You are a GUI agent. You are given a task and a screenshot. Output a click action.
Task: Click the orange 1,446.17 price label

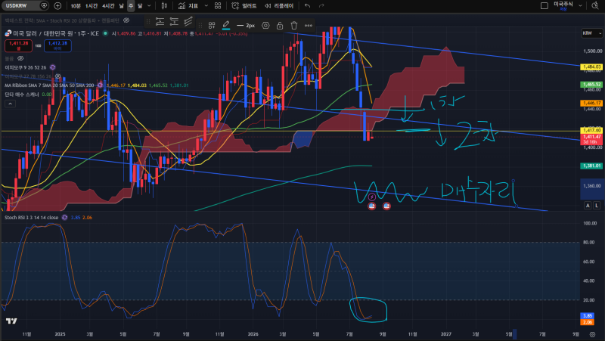pyautogui.click(x=591, y=103)
